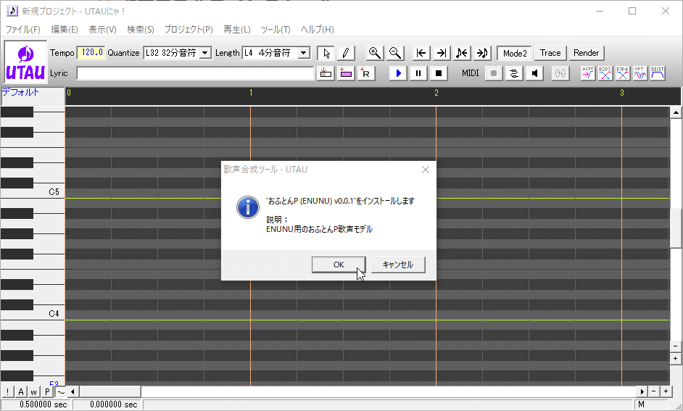683x411 pixels.
Task: Toggle the Mode2 button
Action: pos(515,53)
